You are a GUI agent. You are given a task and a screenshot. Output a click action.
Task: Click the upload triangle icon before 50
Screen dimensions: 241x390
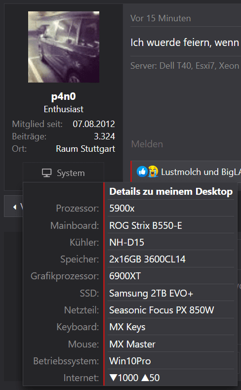coord(145,378)
